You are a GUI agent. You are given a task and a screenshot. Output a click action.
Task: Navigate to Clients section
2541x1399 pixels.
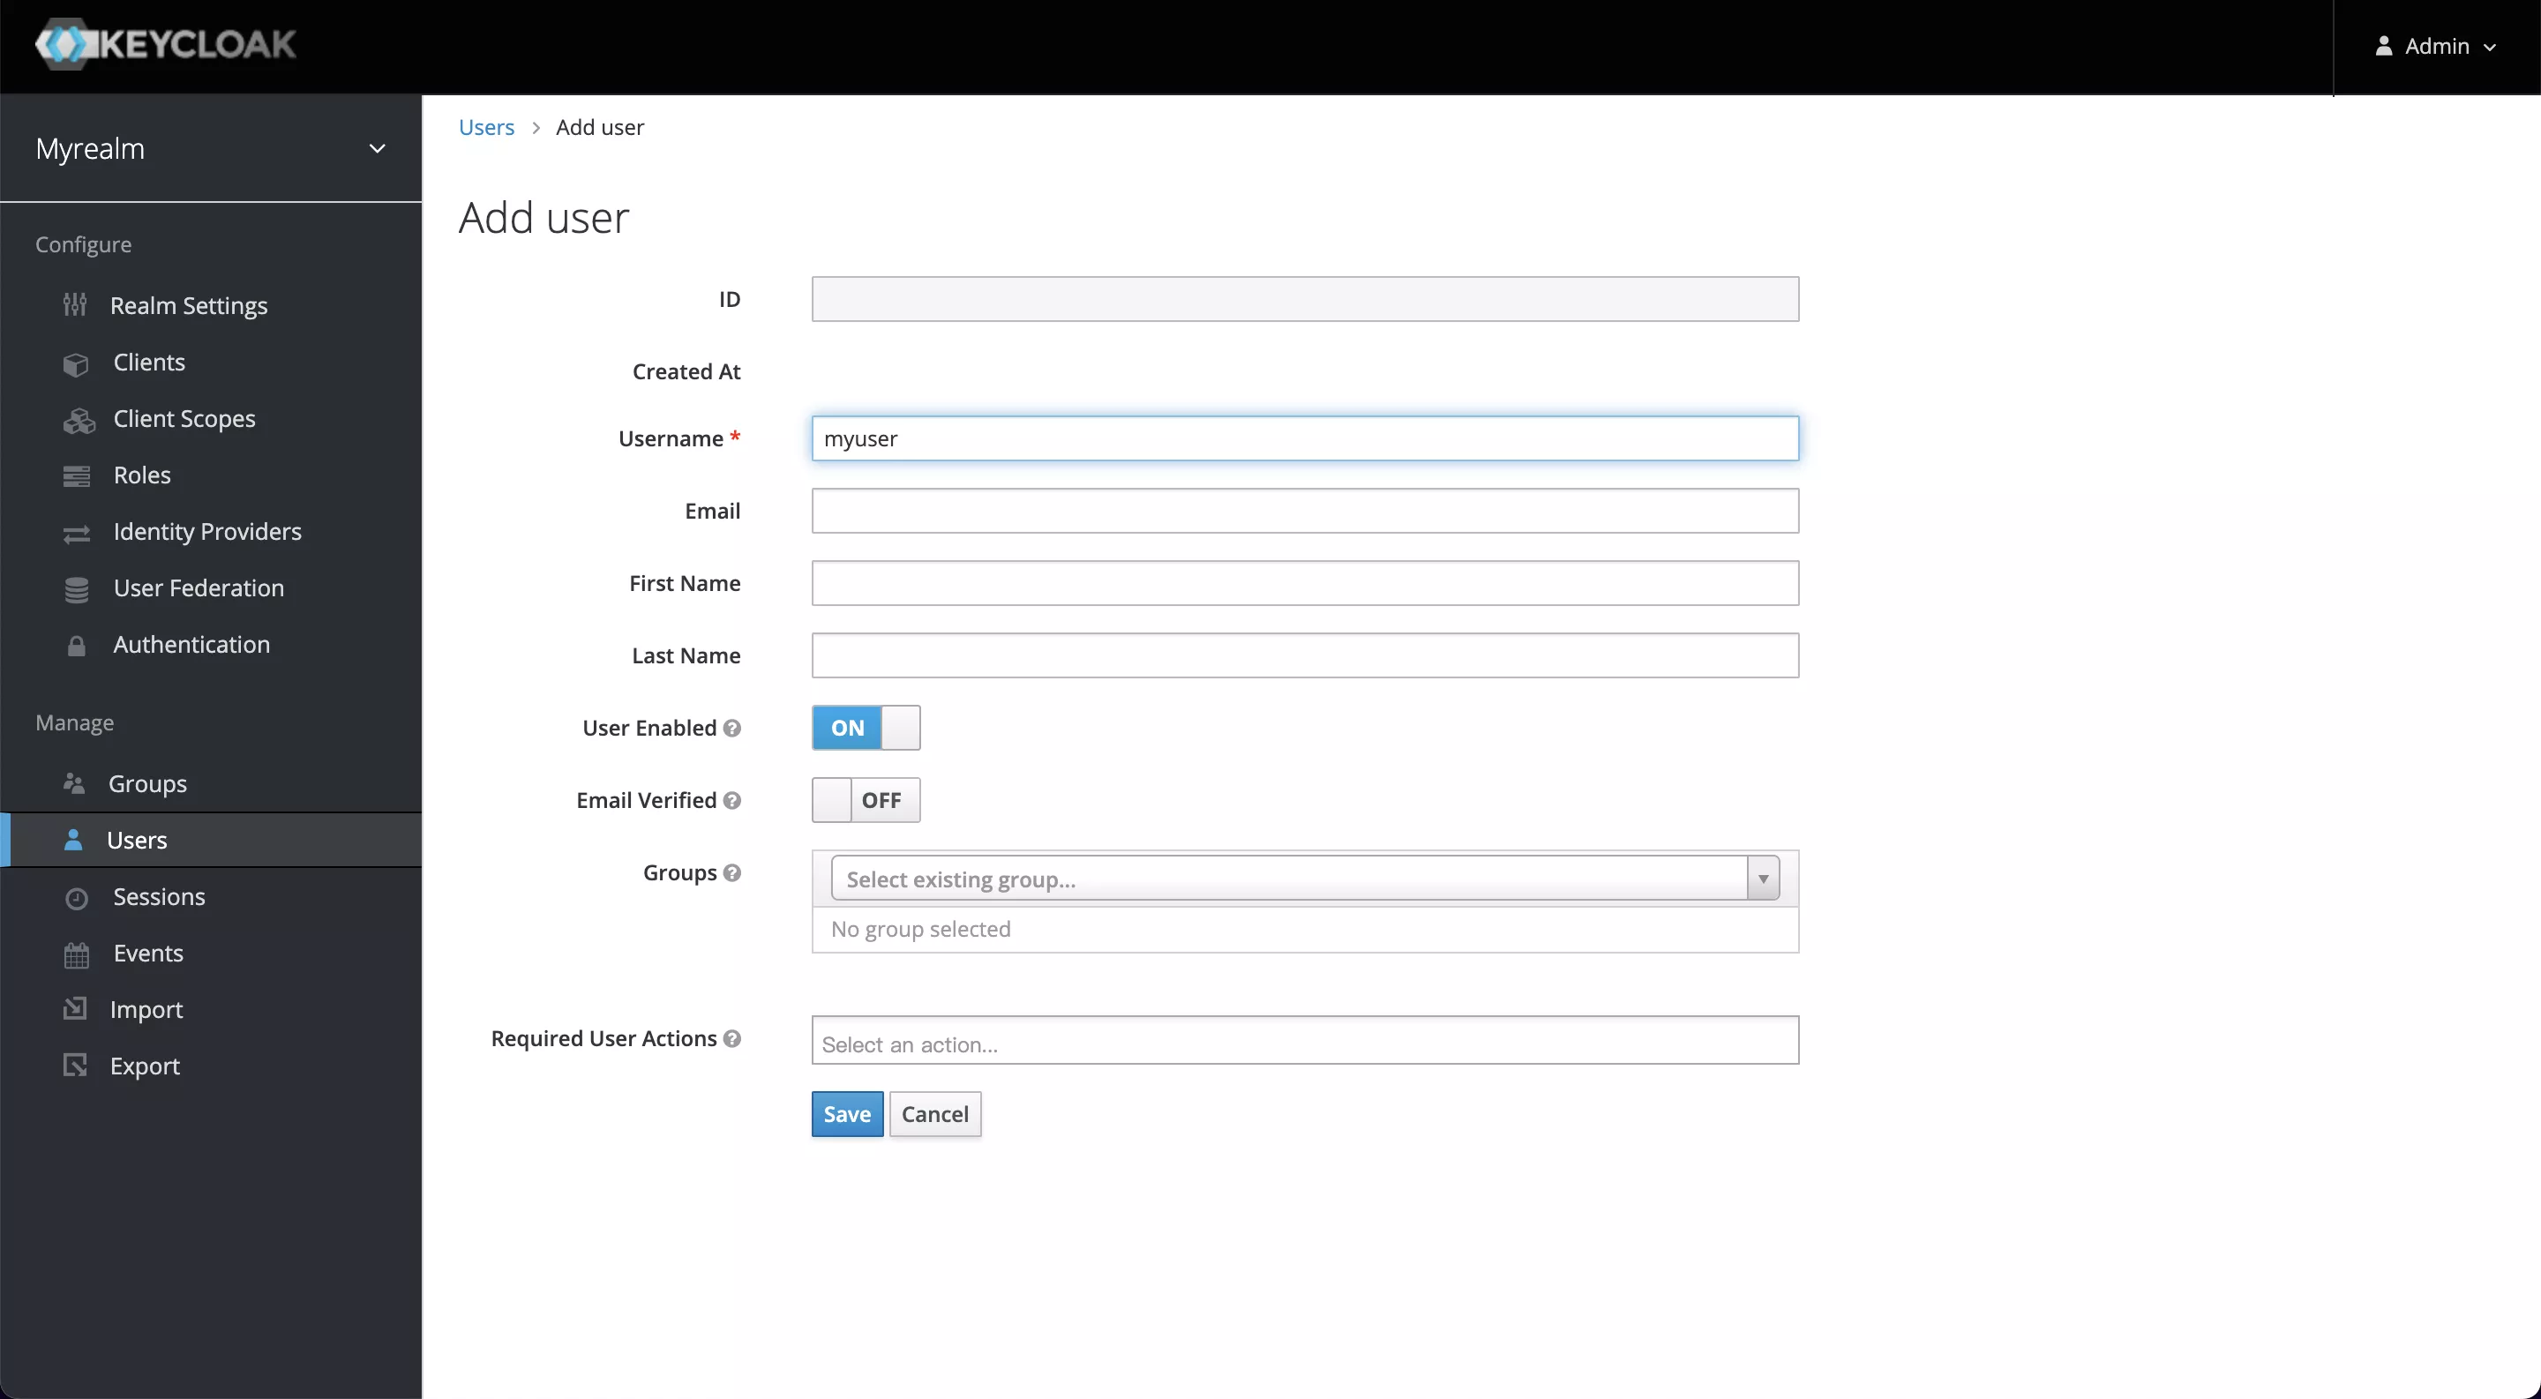pyautogui.click(x=148, y=360)
